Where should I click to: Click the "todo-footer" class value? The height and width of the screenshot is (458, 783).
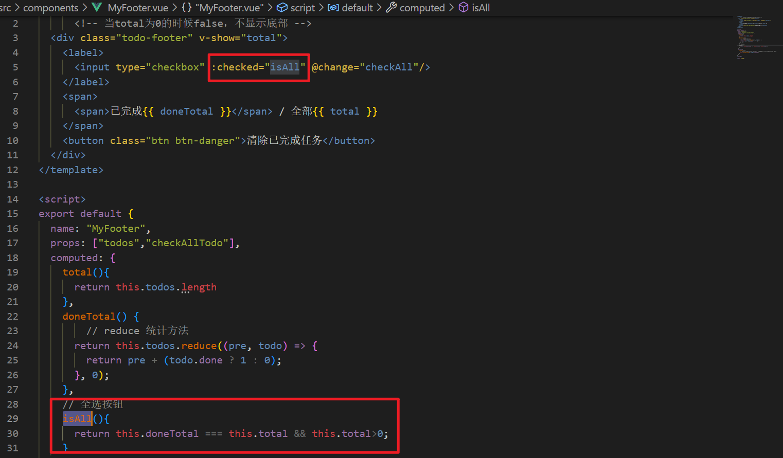(x=154, y=38)
